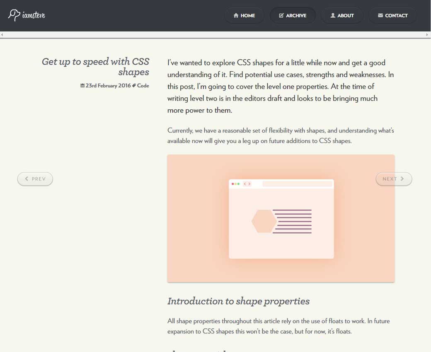Select the Archive label in the nav bar

tap(296, 16)
